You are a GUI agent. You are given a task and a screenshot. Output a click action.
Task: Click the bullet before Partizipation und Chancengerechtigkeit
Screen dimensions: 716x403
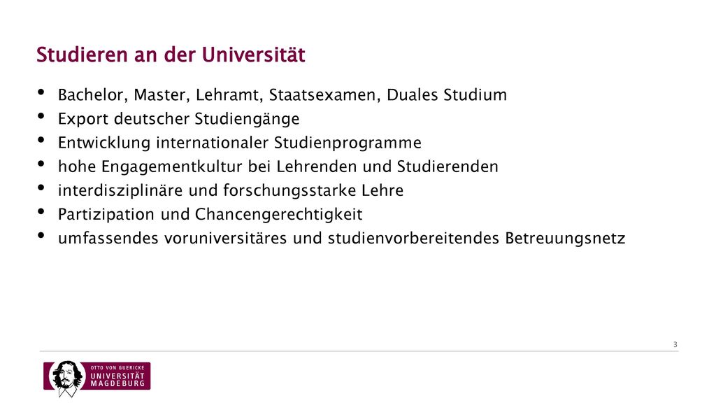pyautogui.click(x=41, y=211)
